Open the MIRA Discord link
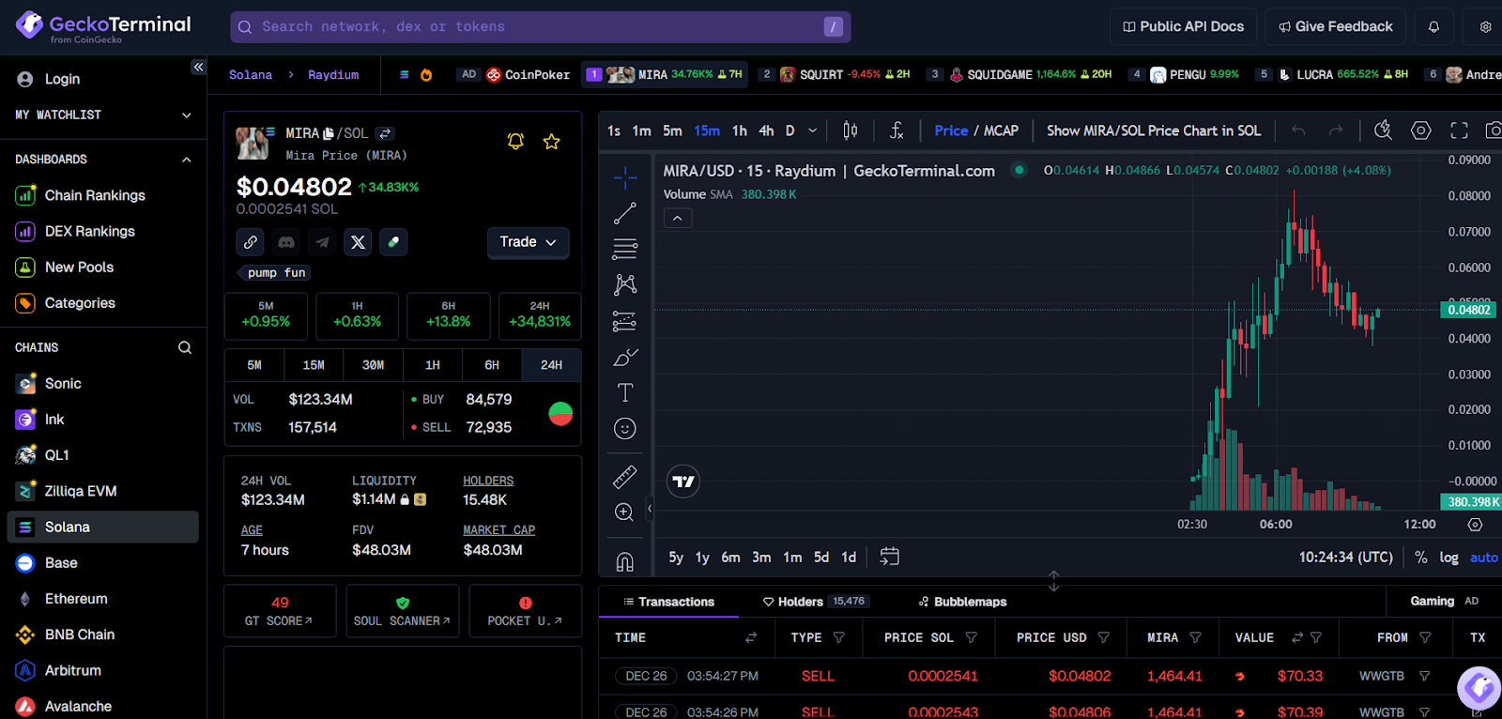 (x=286, y=242)
